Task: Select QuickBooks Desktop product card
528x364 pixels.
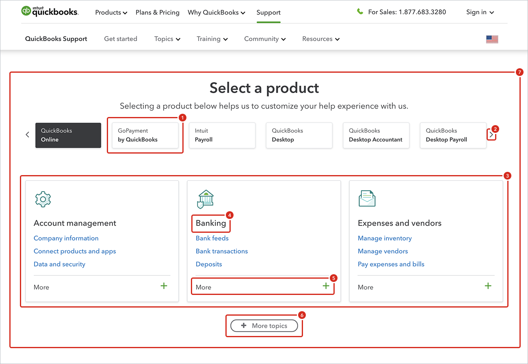Action: 299,135
